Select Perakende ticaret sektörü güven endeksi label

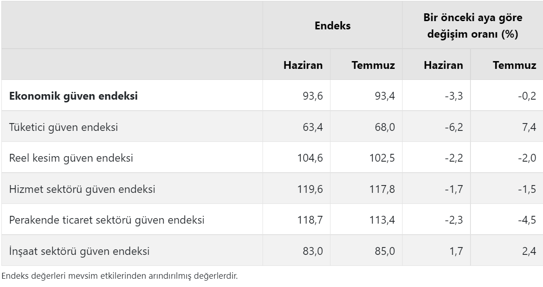(106, 220)
